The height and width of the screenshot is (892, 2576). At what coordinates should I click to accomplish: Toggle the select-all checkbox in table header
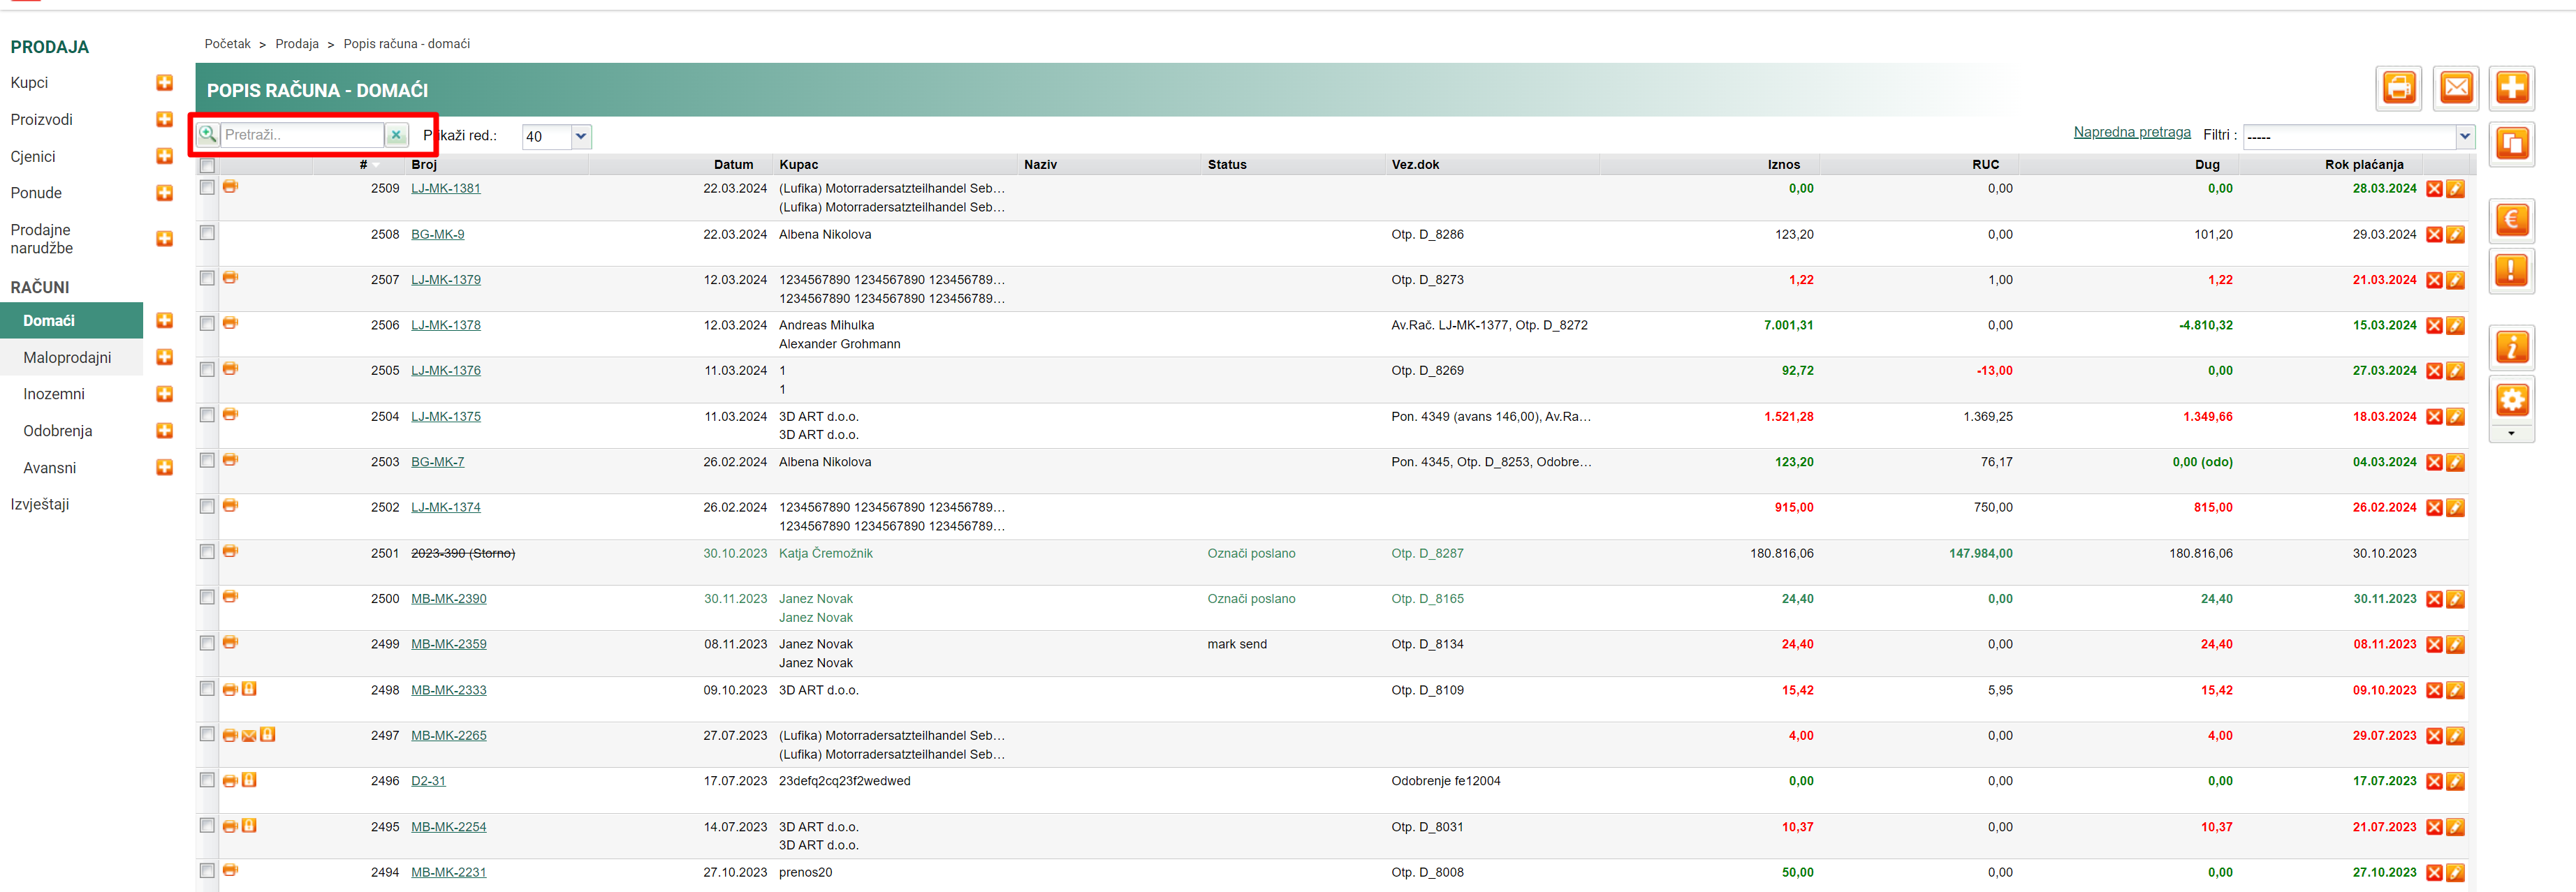pos(207,165)
